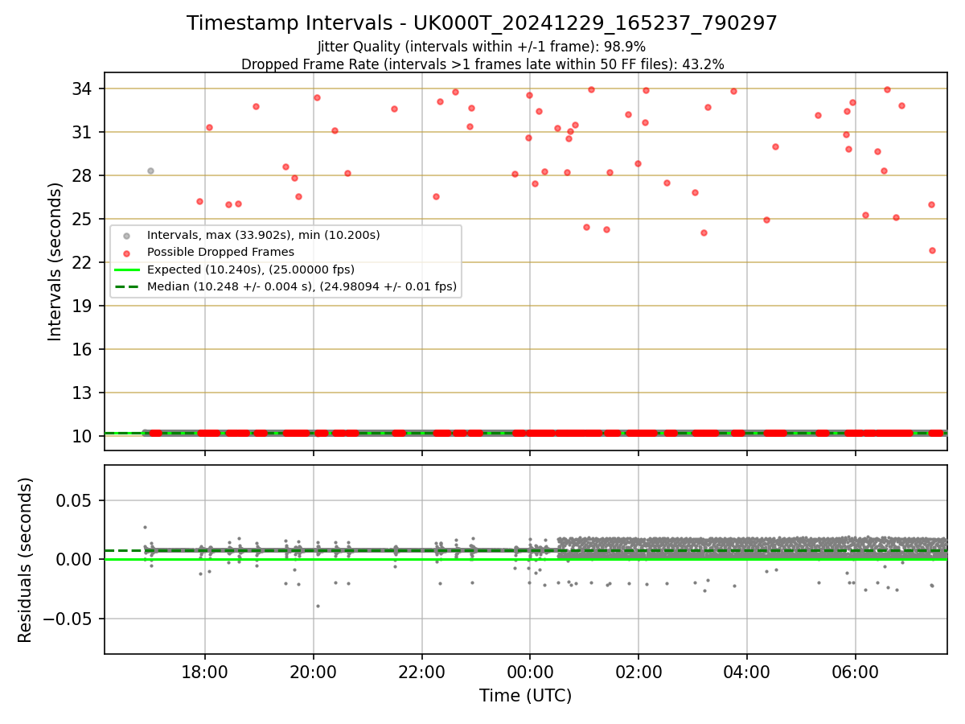Click the grey dot marker in the legend

pyautogui.click(x=126, y=236)
